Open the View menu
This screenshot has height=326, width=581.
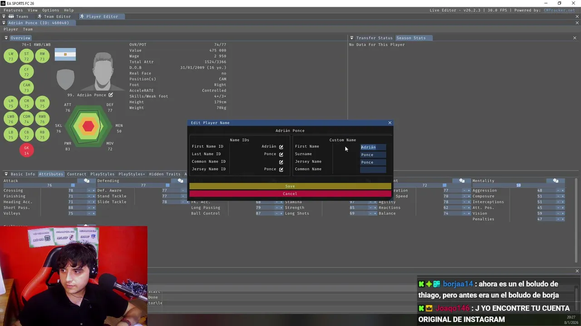33,10
